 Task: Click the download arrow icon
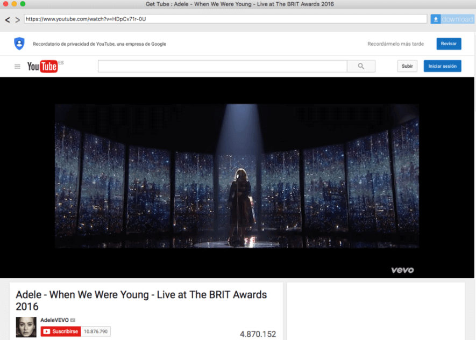[x=436, y=19]
